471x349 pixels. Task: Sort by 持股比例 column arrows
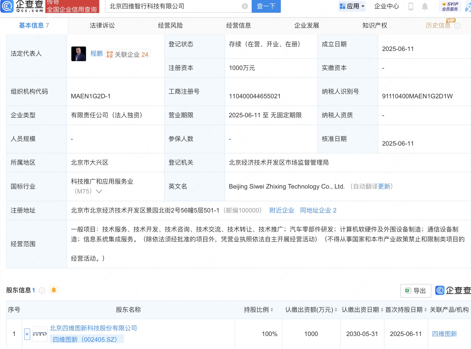272,310
